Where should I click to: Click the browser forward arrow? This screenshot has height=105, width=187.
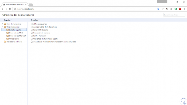pos(6,9)
